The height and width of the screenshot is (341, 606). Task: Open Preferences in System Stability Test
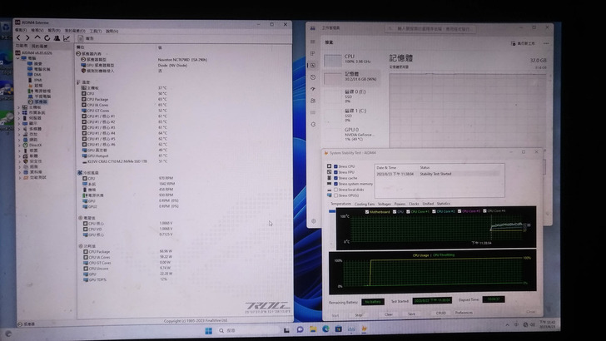[464, 313]
